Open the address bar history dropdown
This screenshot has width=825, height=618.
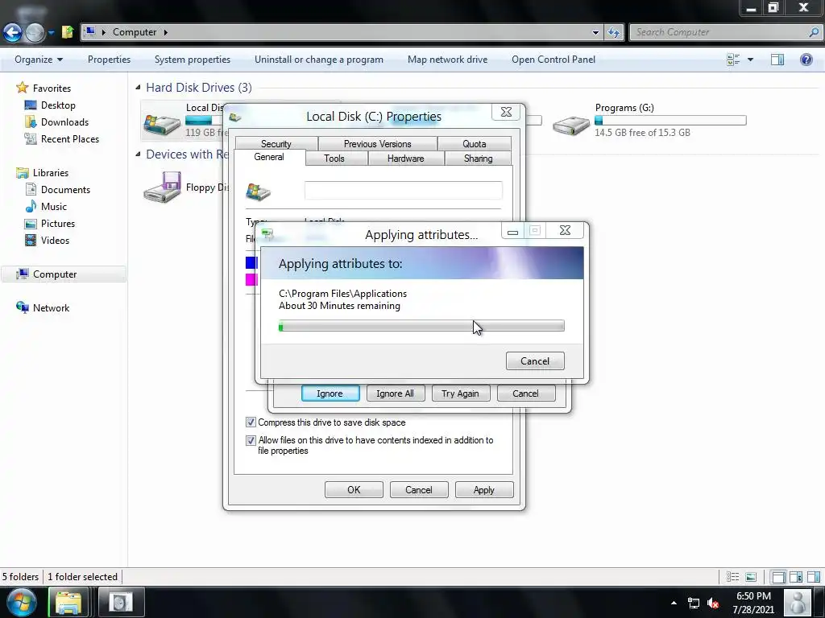[595, 32]
